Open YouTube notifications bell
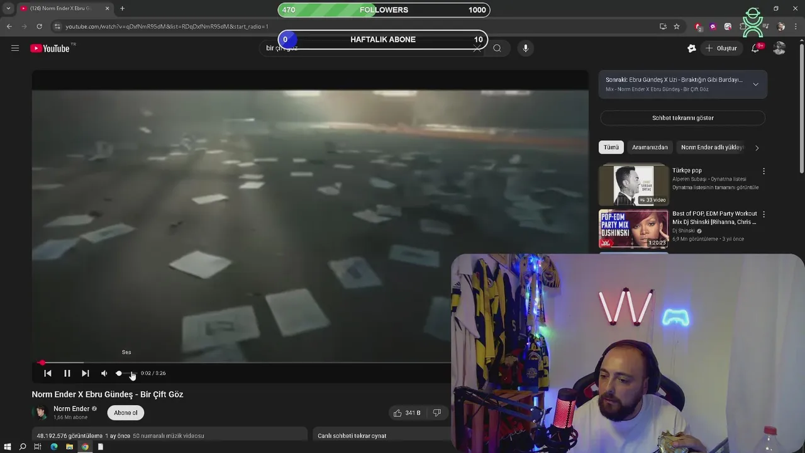The image size is (805, 453). [x=755, y=48]
